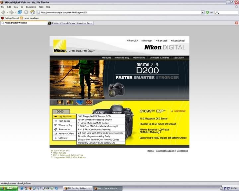239x191 pixels.
Task: Switch to the Nikon Digital Website tab
Action: (24, 23)
